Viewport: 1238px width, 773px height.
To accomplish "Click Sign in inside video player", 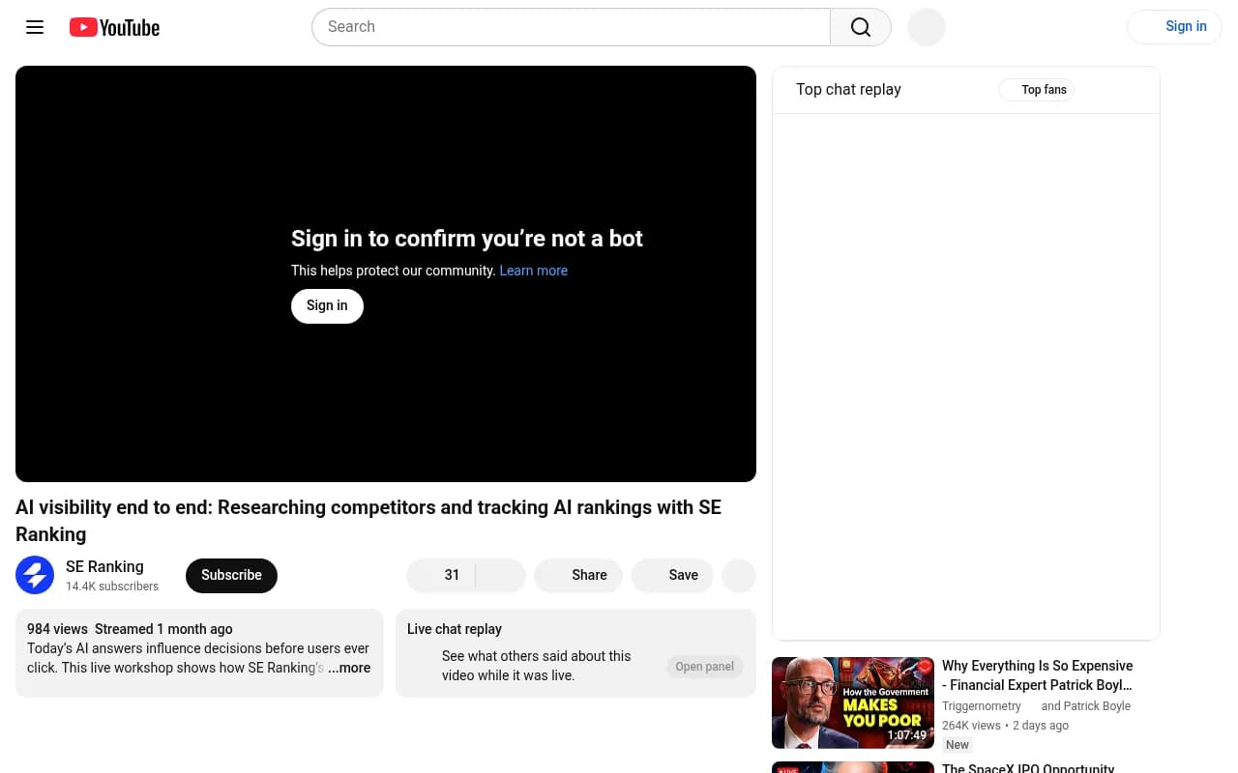I will [327, 305].
